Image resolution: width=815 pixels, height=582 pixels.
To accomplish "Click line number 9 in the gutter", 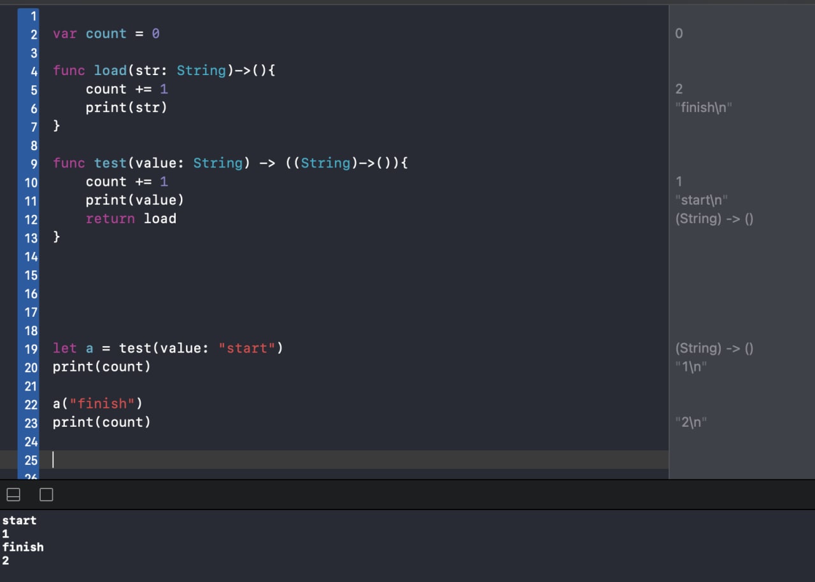I will click(34, 163).
